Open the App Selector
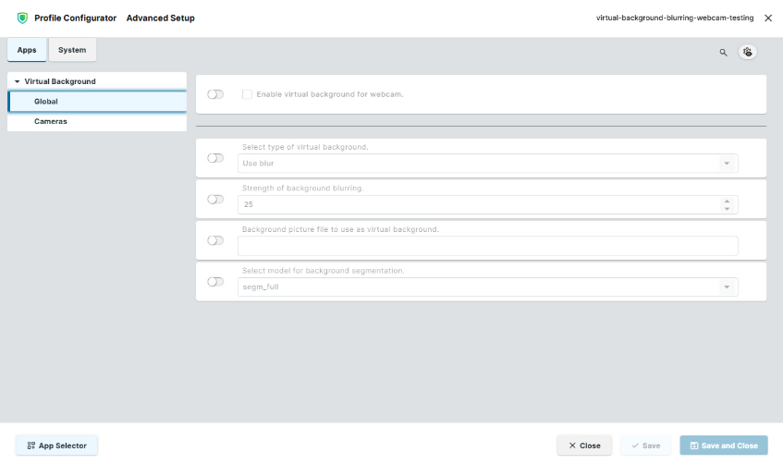Viewport: 783px width, 464px height. click(x=56, y=446)
